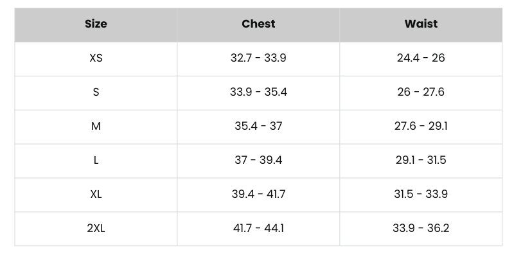Click waist value 27.6 - 29.1

pos(421,127)
